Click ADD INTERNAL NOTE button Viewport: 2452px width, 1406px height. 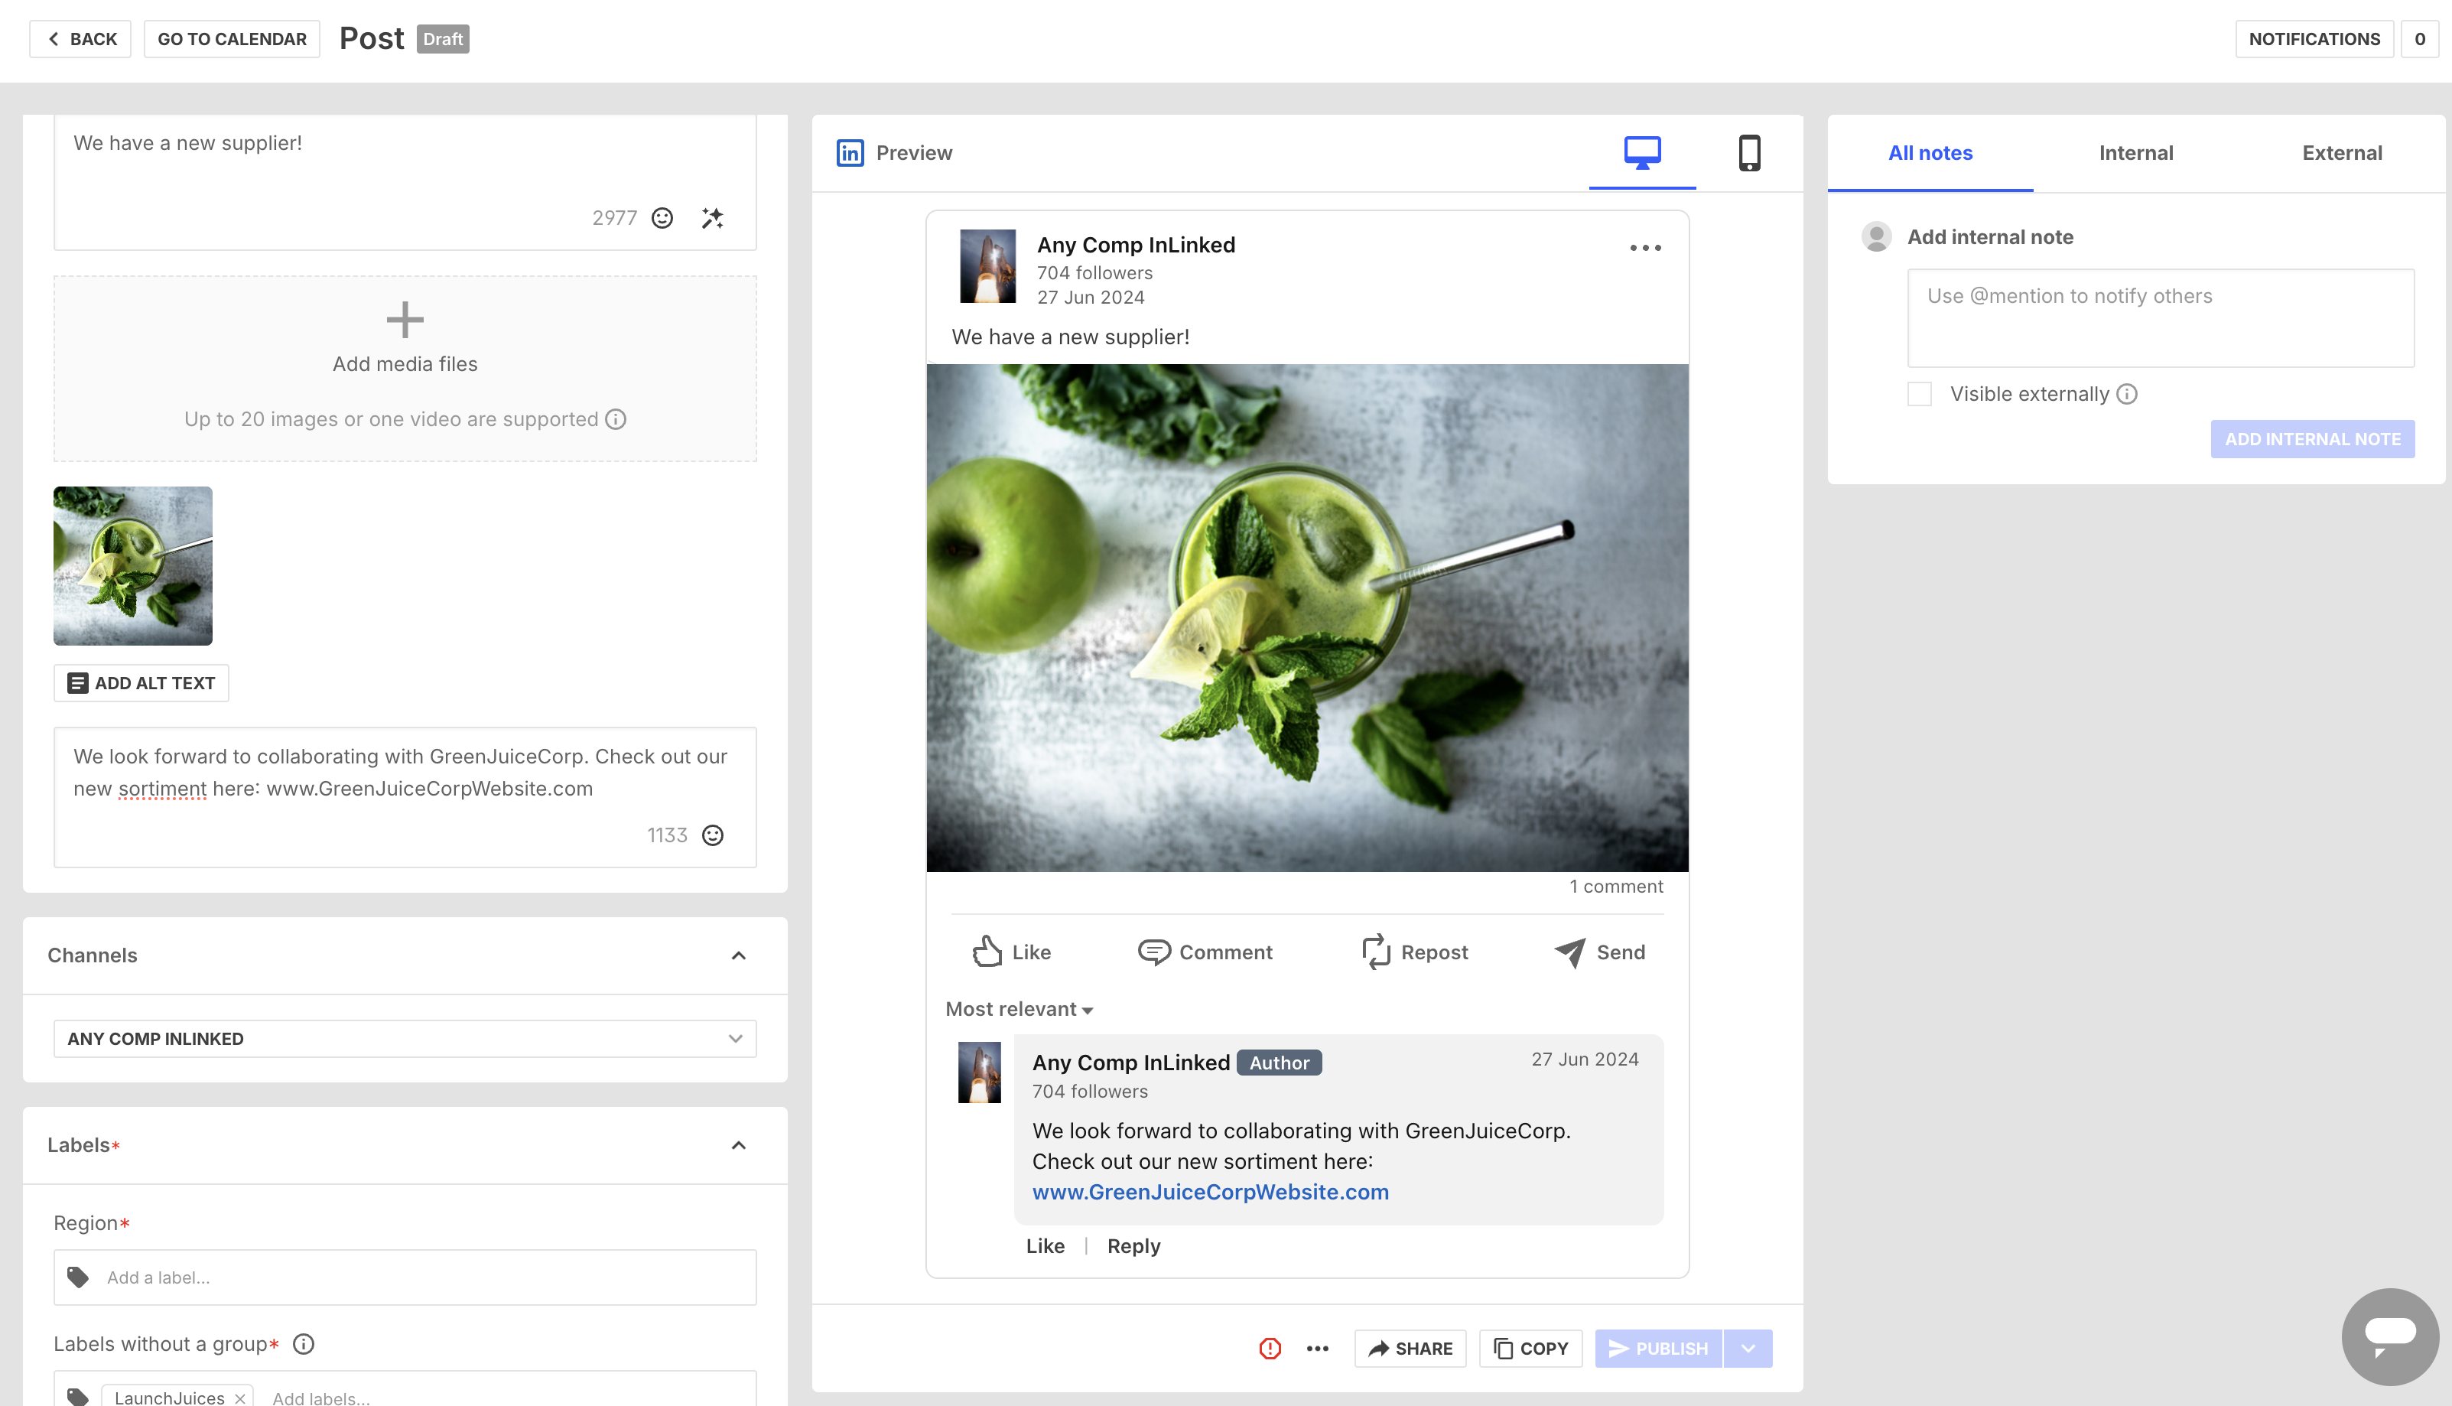pos(2312,439)
